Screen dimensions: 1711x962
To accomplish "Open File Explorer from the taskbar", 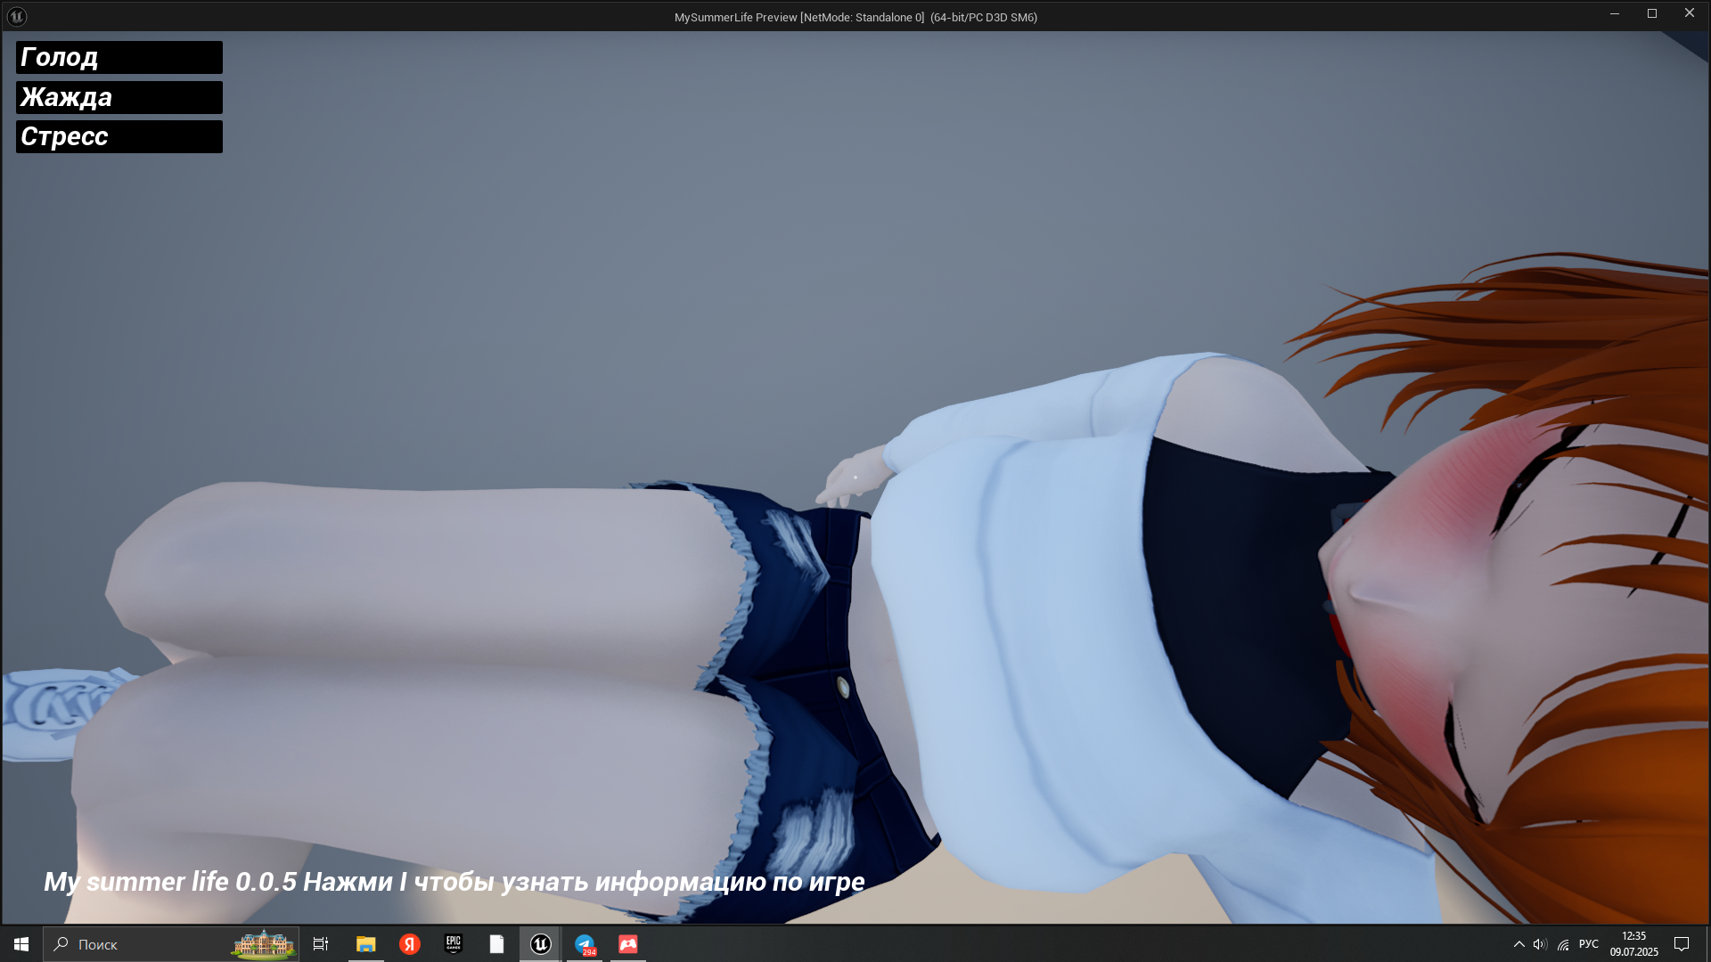I will (365, 944).
